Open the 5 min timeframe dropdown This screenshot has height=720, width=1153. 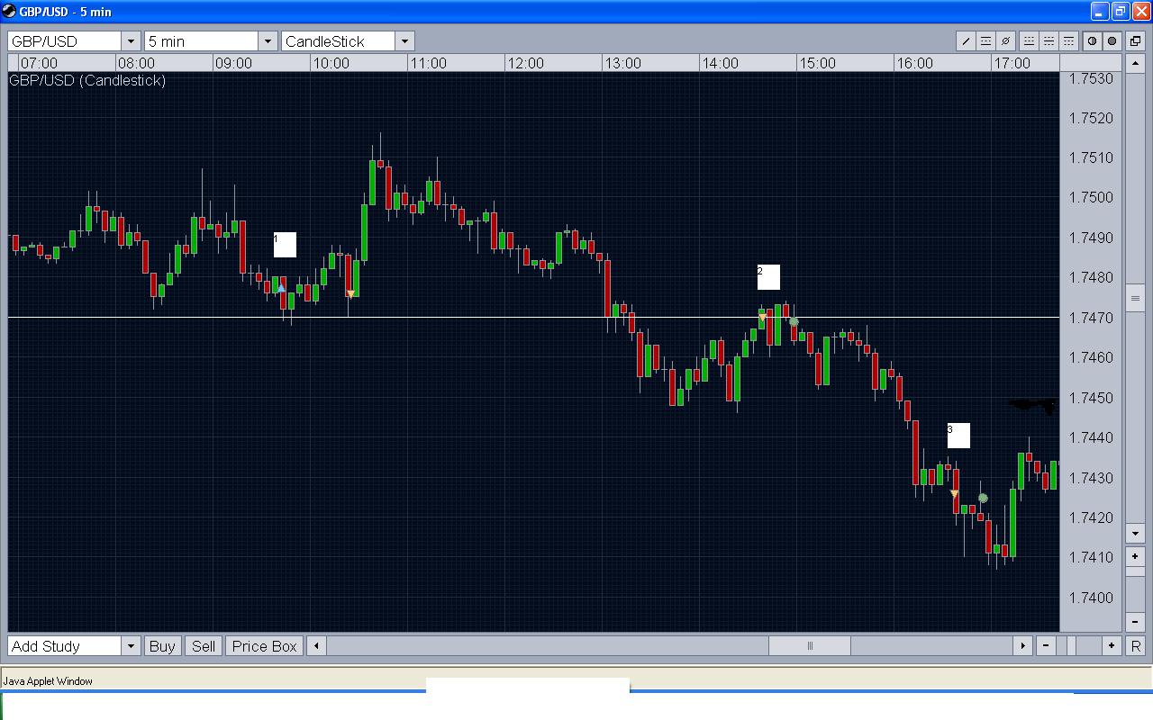[x=268, y=41]
